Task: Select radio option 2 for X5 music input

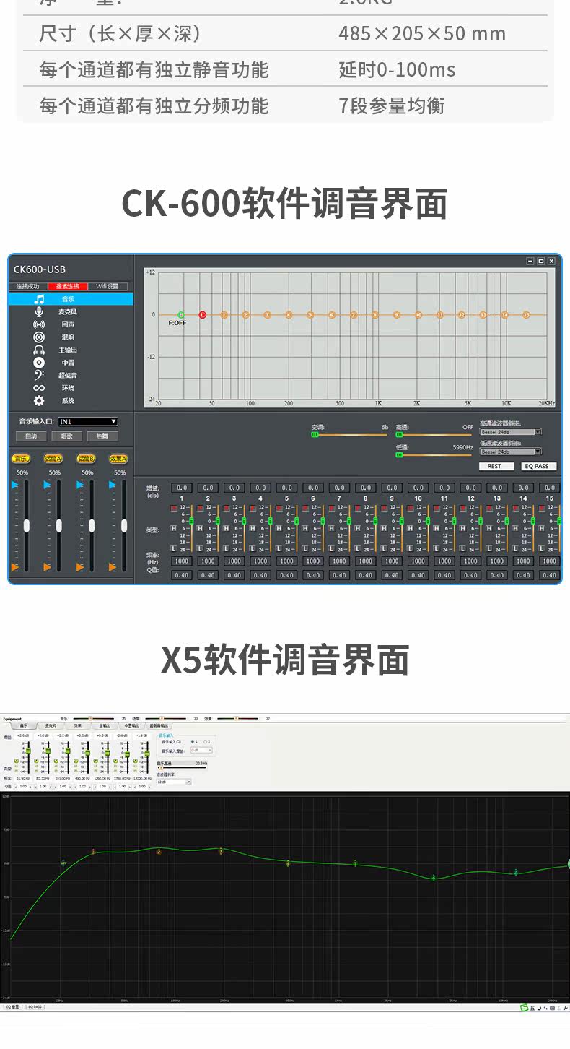Action: (x=206, y=741)
